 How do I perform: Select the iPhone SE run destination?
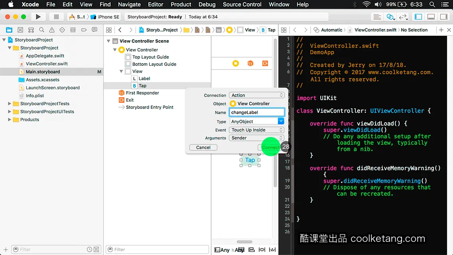[105, 17]
